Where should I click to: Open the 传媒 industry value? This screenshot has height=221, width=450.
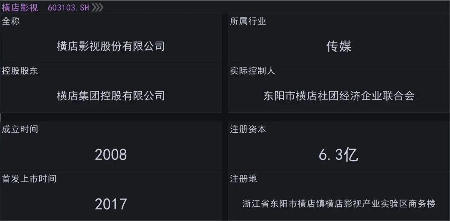339,46
